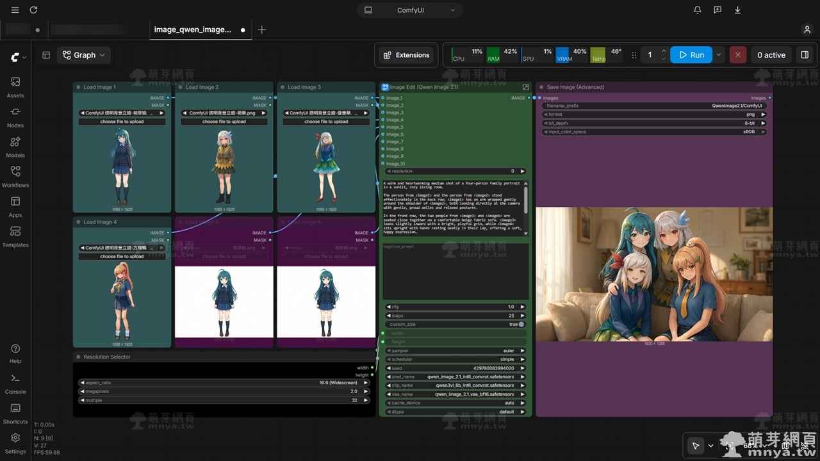Open Settings gear in sidebar
The height and width of the screenshot is (461, 820).
[15, 443]
